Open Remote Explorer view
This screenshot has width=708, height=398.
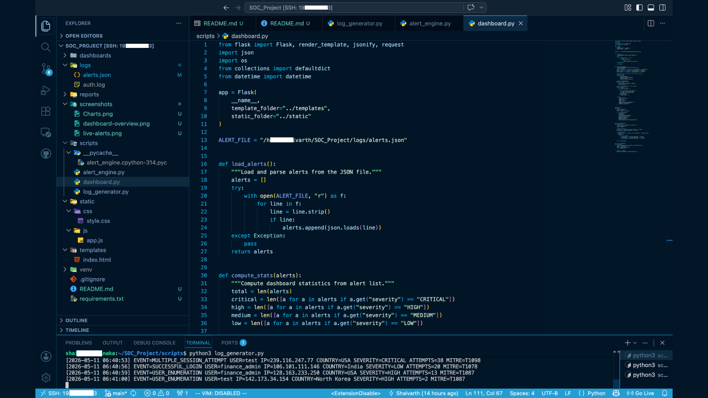pyautogui.click(x=46, y=132)
